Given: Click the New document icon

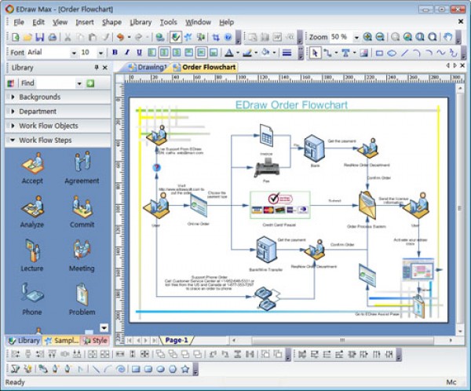Looking at the screenshot, I should 16,37.
